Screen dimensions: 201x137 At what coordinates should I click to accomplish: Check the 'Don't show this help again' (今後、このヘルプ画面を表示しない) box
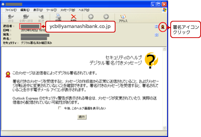(60, 108)
